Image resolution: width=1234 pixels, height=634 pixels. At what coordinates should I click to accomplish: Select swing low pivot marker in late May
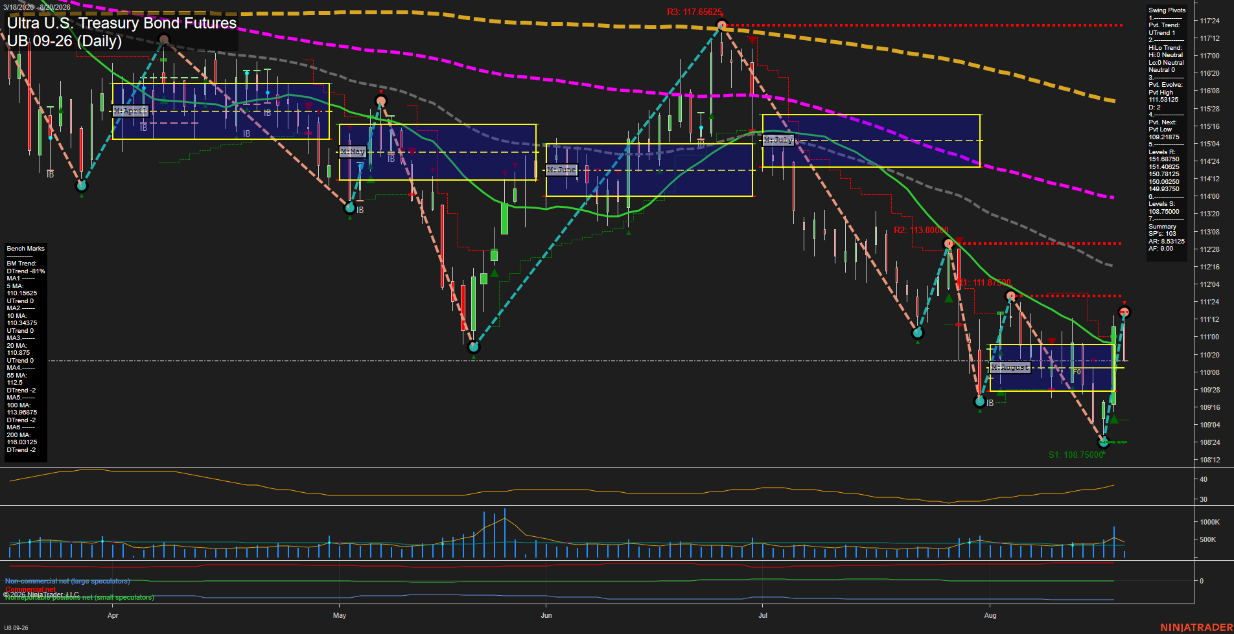click(474, 347)
